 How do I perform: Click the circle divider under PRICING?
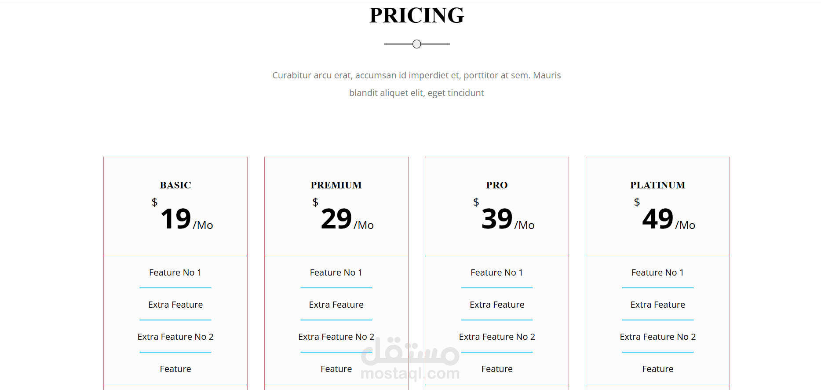417,44
